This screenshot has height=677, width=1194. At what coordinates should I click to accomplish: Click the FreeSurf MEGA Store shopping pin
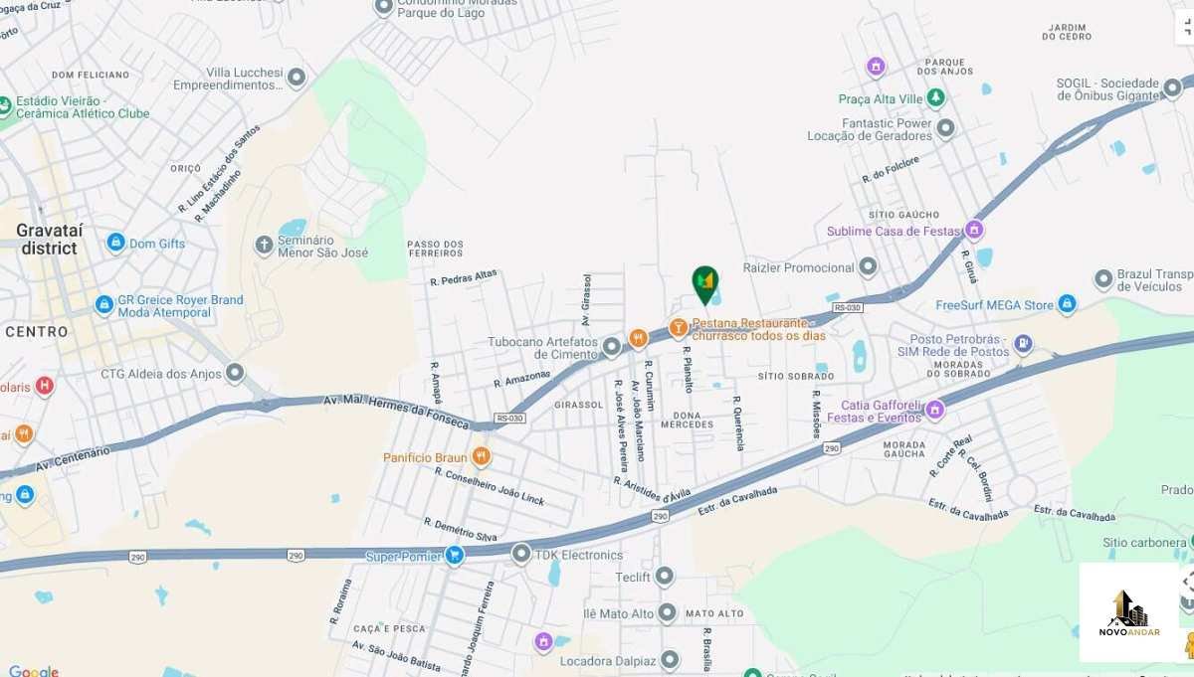pos(1067,304)
